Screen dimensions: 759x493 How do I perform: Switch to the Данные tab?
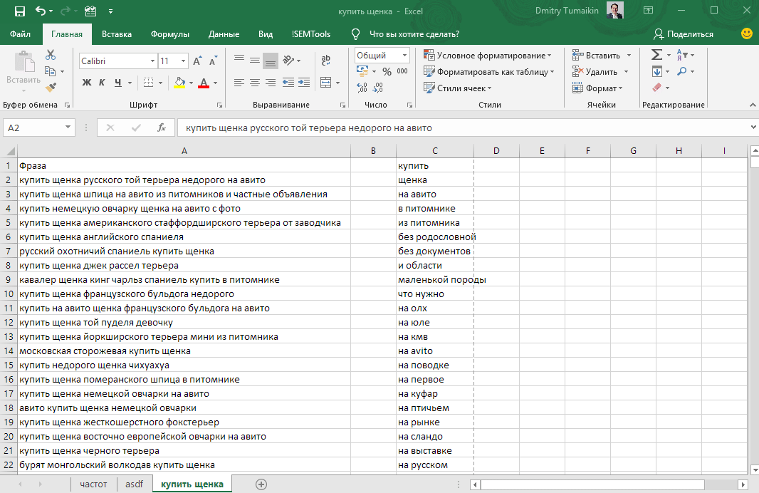[x=224, y=34]
